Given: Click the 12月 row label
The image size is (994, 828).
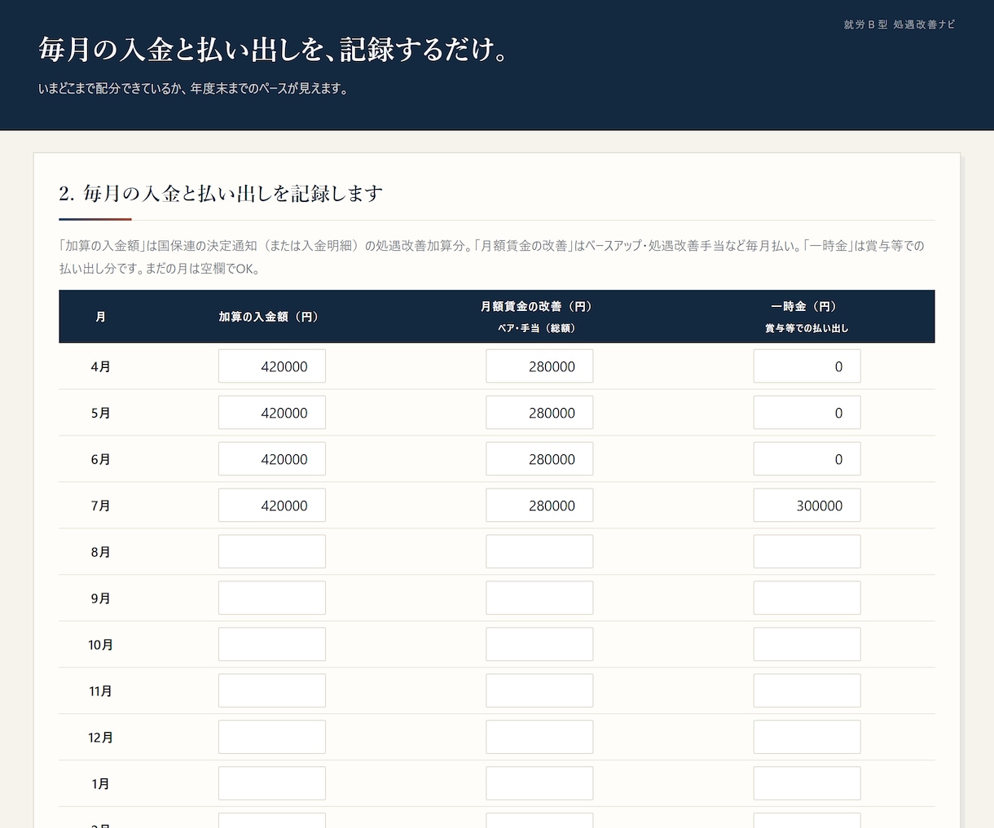Looking at the screenshot, I should coord(100,738).
